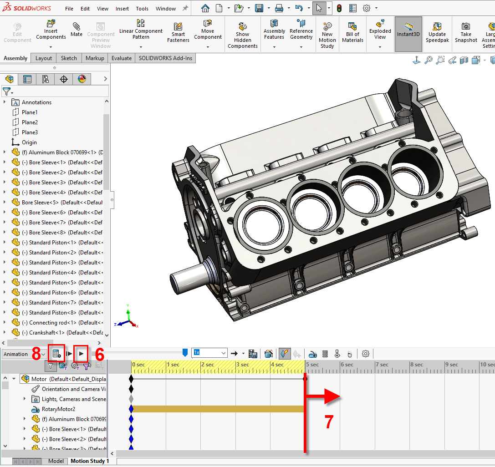The image size is (495, 467).
Task: Toggle the pin next to the Window menu
Action: [185, 8]
